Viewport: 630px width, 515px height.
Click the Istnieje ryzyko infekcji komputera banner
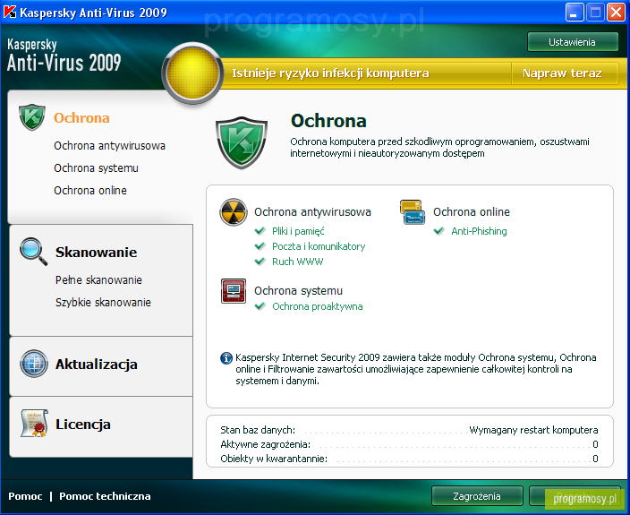click(330, 73)
